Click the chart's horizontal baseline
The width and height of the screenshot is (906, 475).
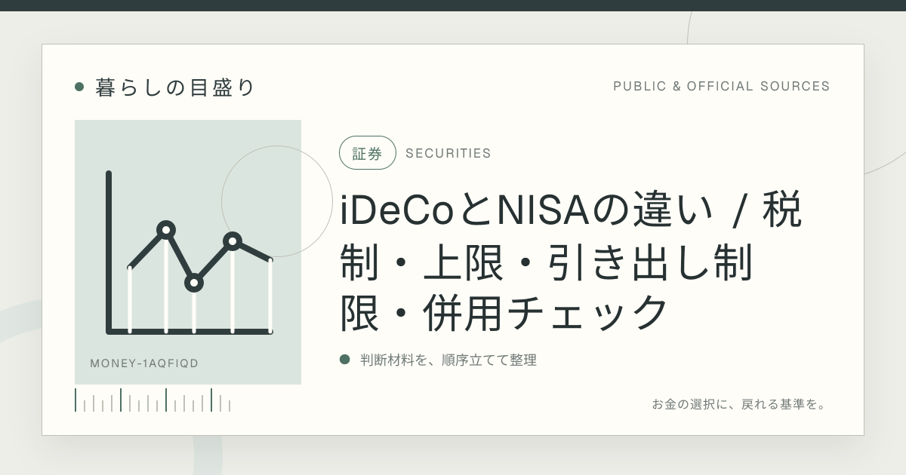(189, 331)
